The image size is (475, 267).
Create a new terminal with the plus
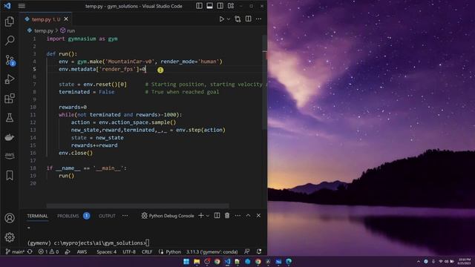point(201,216)
